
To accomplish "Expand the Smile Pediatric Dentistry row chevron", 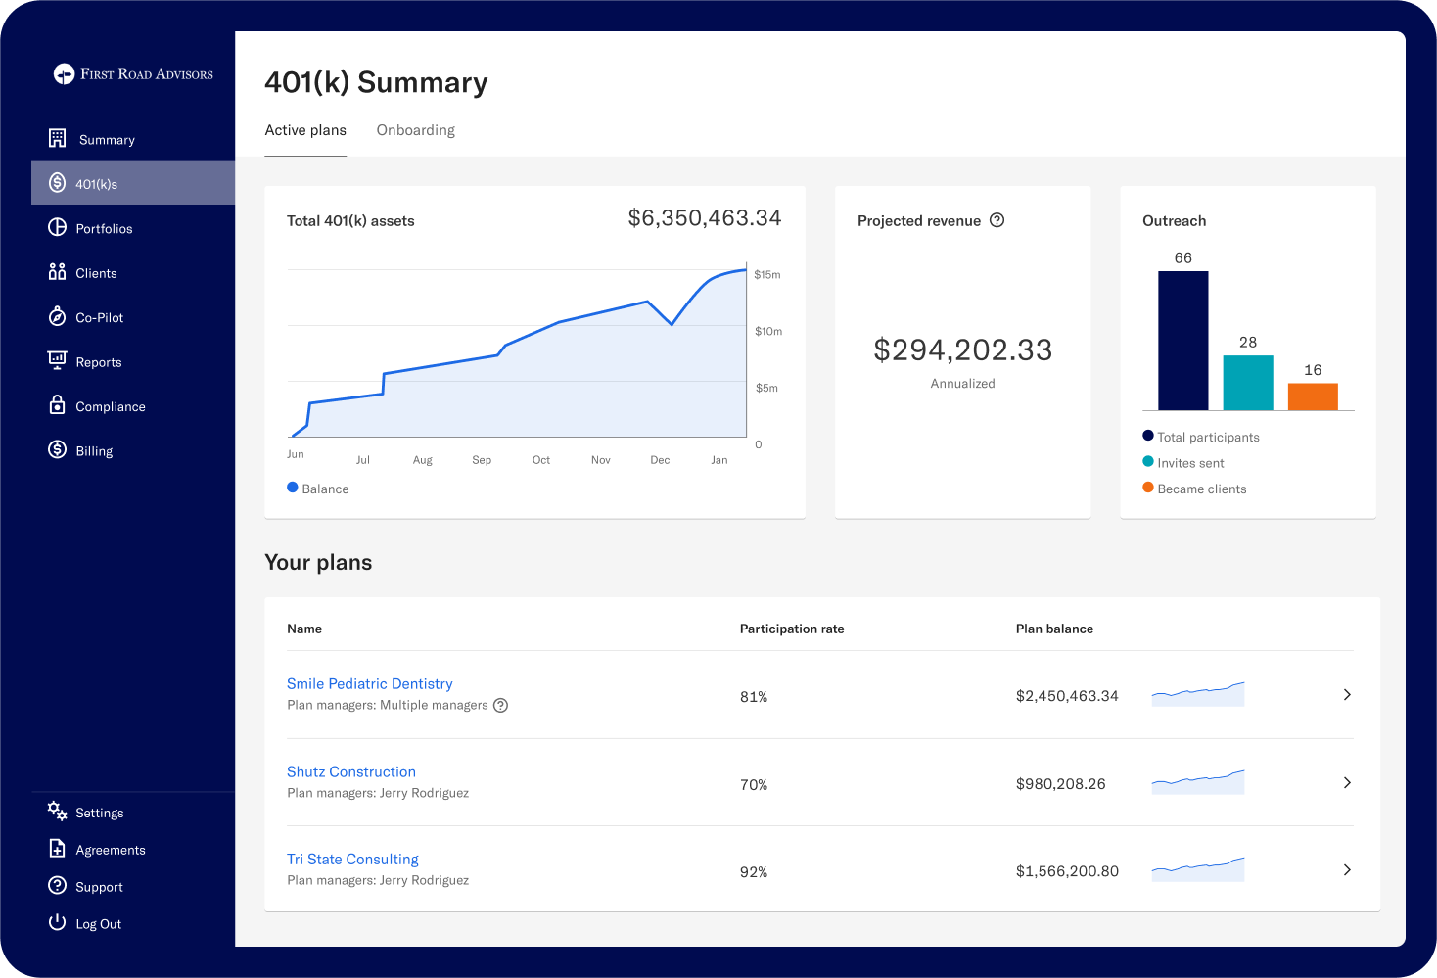I will pos(1347,695).
